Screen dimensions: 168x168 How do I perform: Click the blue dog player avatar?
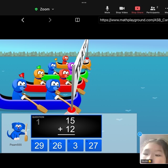[17, 132]
